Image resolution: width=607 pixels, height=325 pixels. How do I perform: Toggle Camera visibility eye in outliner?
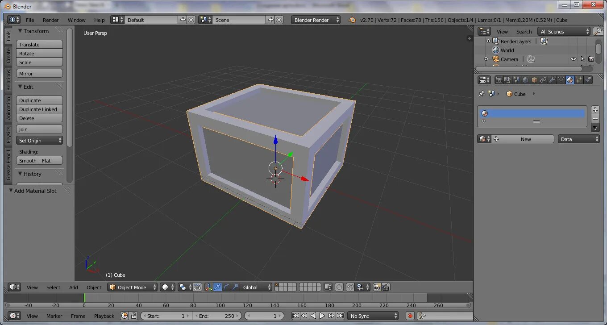tap(574, 59)
